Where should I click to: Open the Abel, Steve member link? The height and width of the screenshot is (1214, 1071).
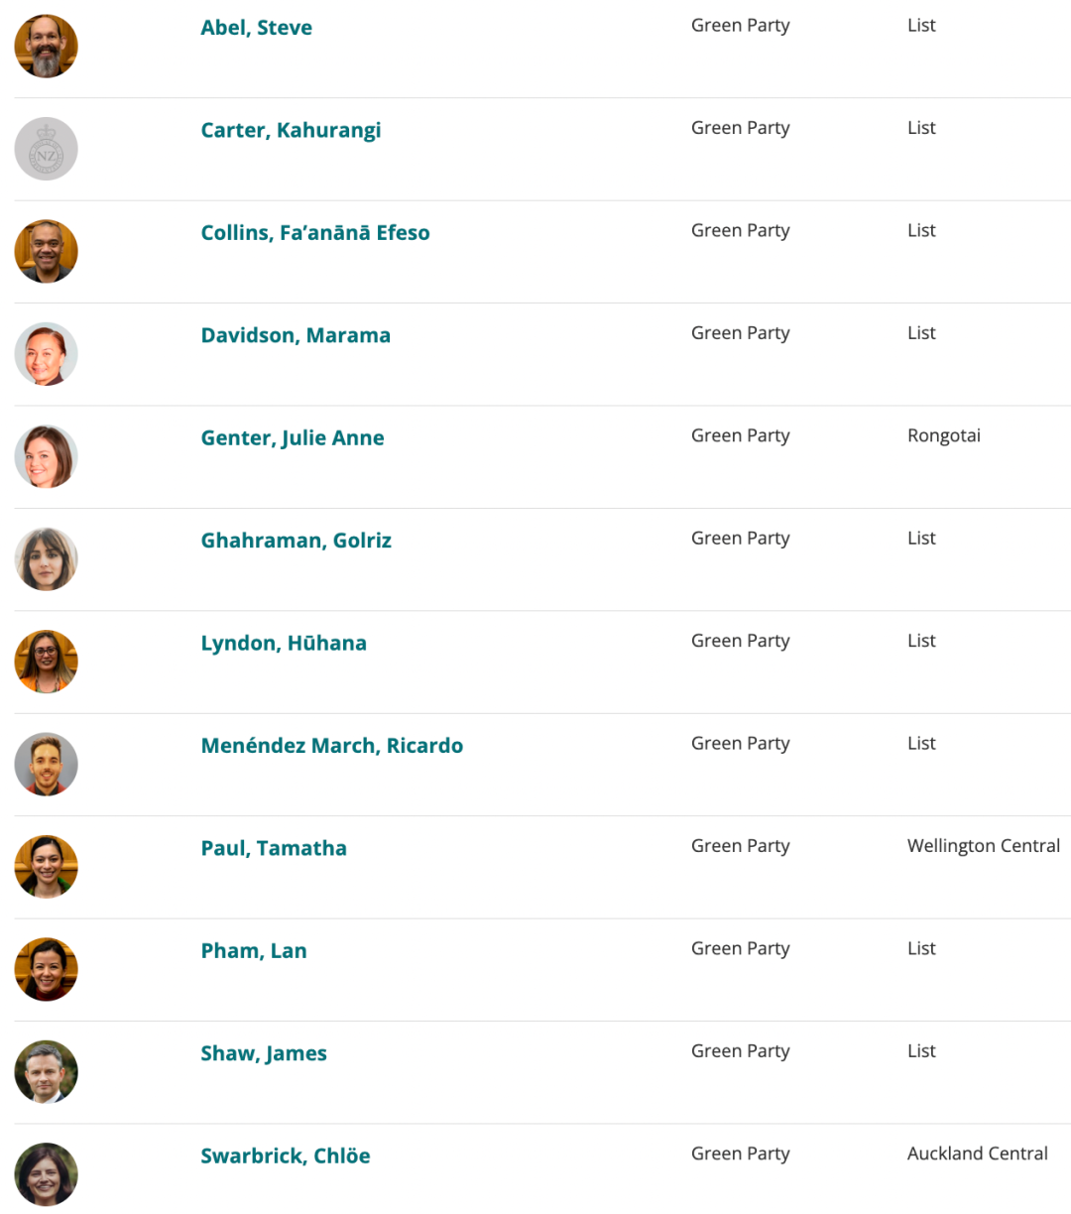[256, 28]
